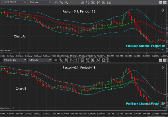Click the MES 09-26 instrument field in Chart A

pyautogui.click(x=13, y=2)
